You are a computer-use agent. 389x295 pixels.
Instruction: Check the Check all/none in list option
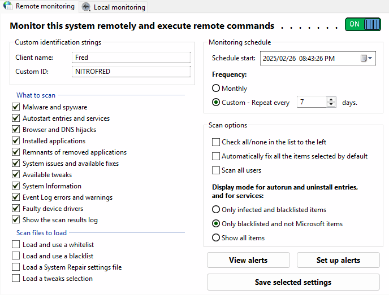[x=216, y=142]
